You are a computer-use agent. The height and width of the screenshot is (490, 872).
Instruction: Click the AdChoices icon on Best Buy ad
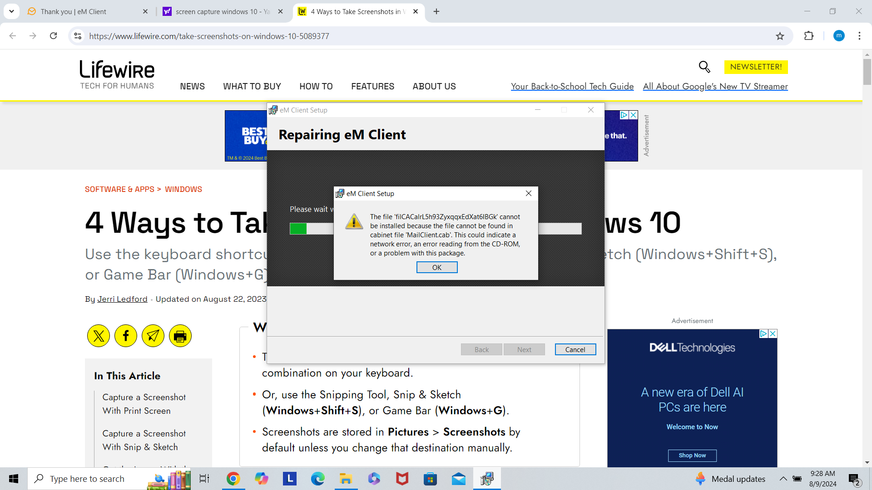pyautogui.click(x=624, y=115)
